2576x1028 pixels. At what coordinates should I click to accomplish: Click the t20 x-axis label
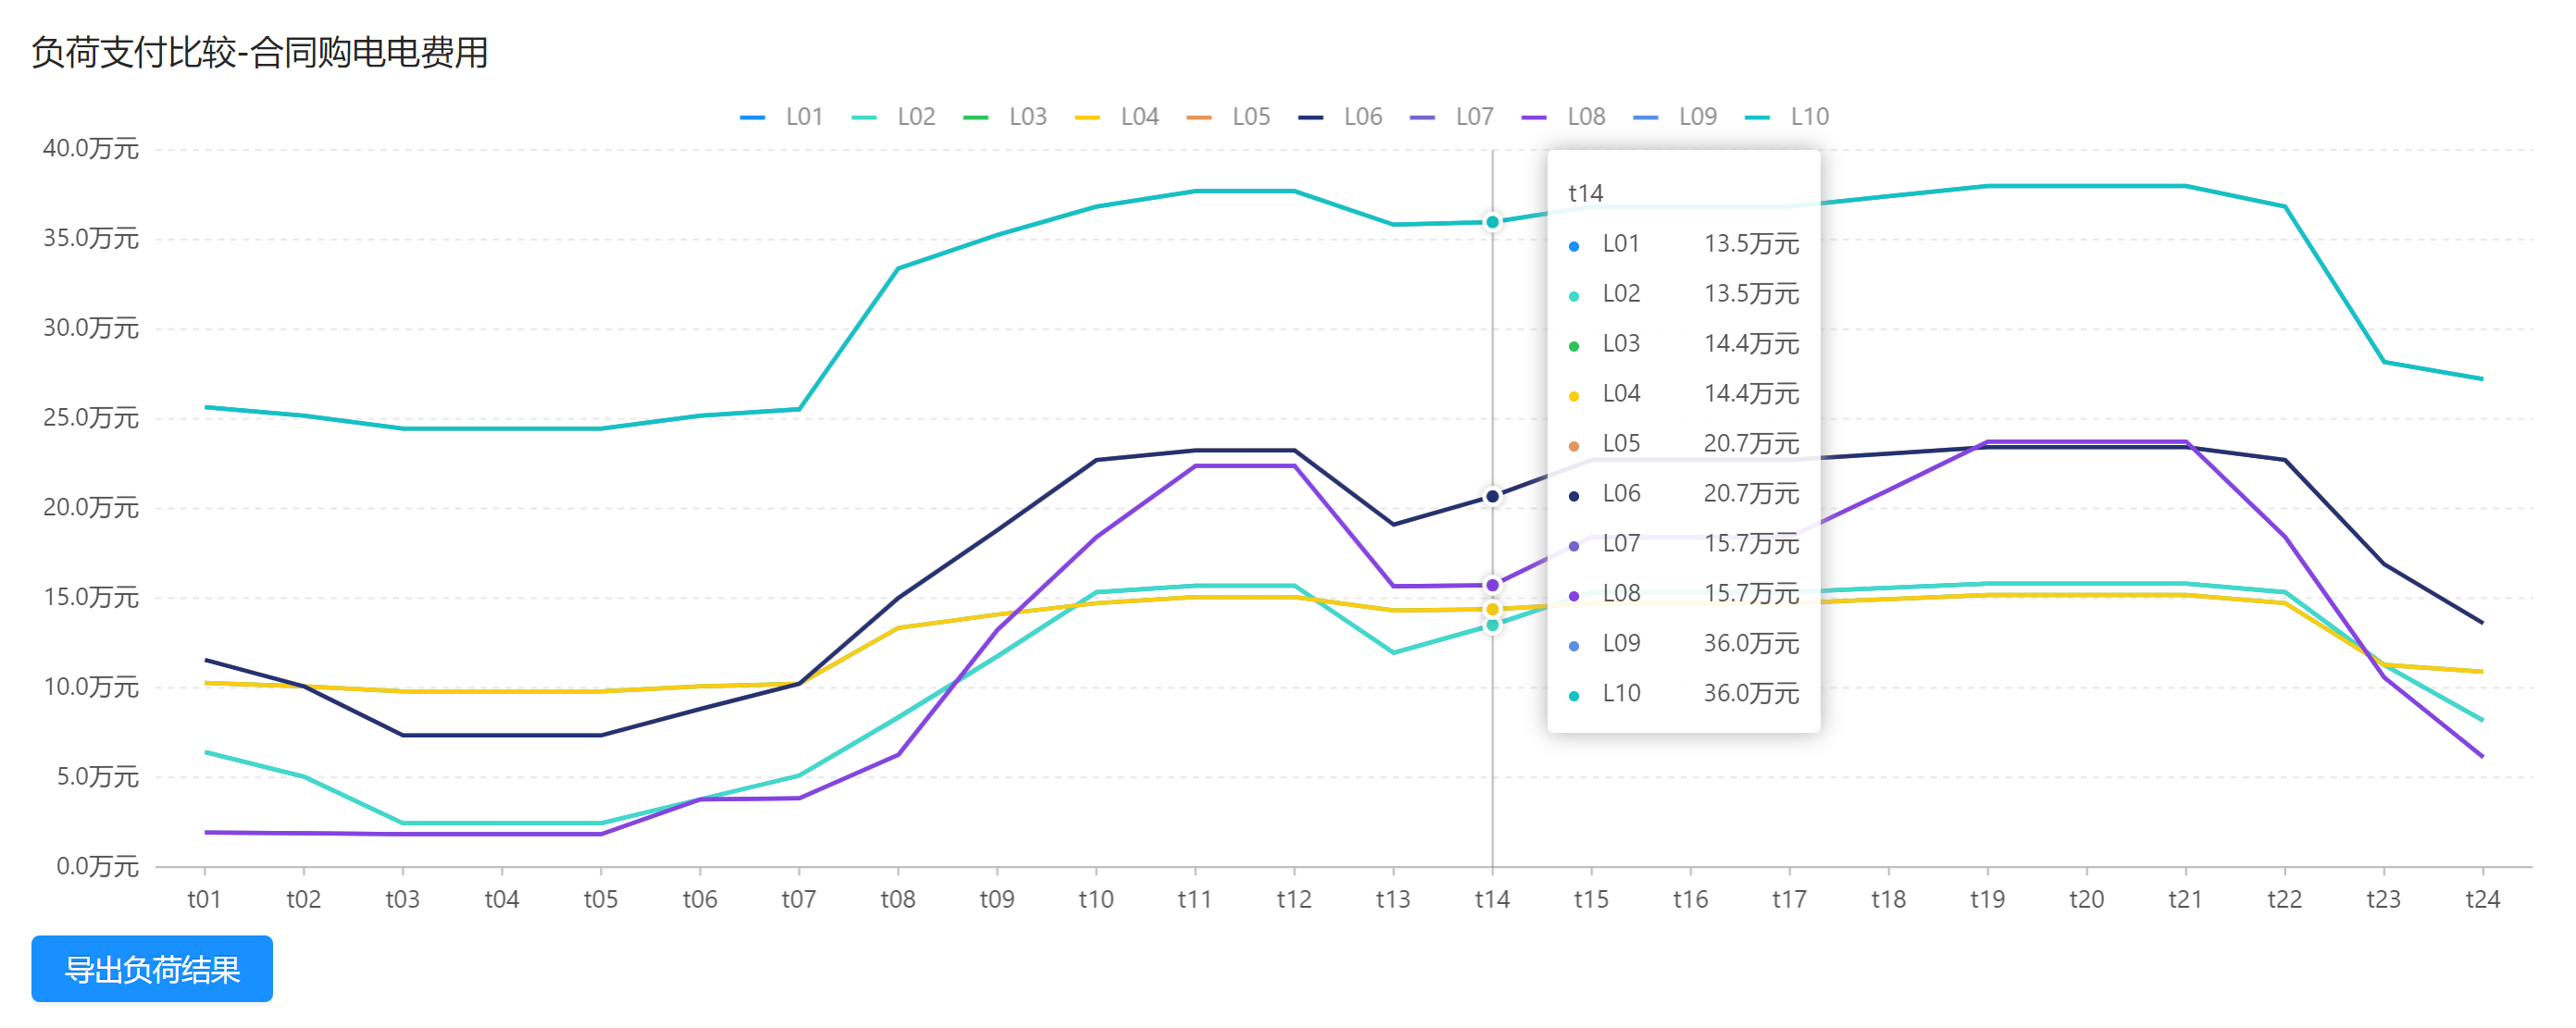tap(2086, 899)
